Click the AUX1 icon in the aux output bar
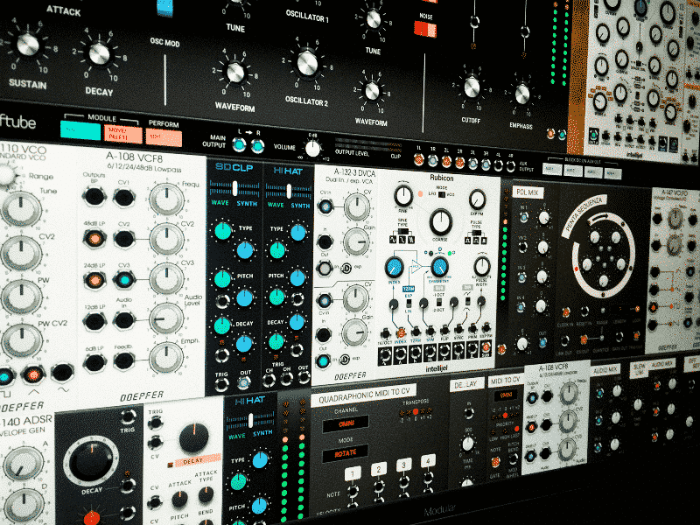 552,167
